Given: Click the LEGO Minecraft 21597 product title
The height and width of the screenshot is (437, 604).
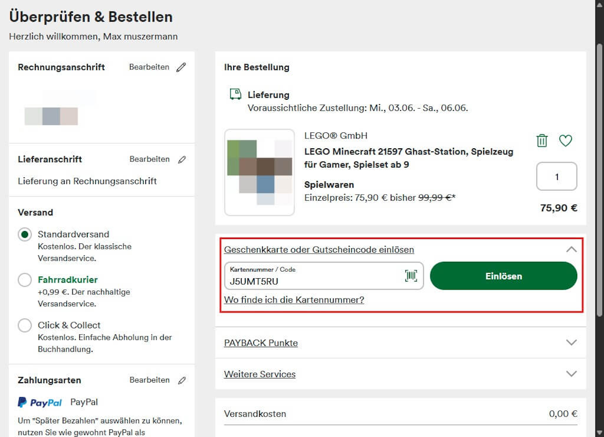Looking at the screenshot, I should click(409, 158).
